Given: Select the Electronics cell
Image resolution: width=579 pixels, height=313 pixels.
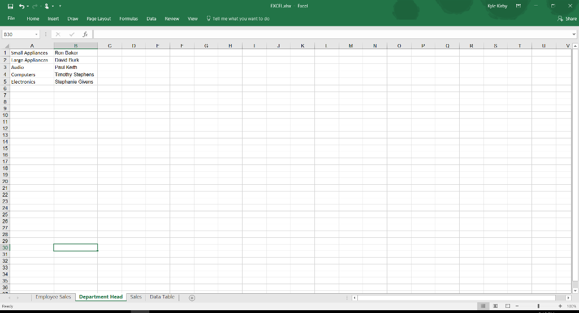Looking at the screenshot, I should pos(32,82).
